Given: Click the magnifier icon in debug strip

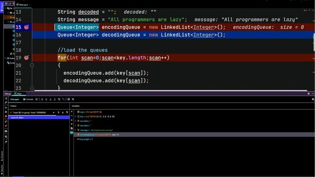Looking at the screenshot, I should click(6, 137).
